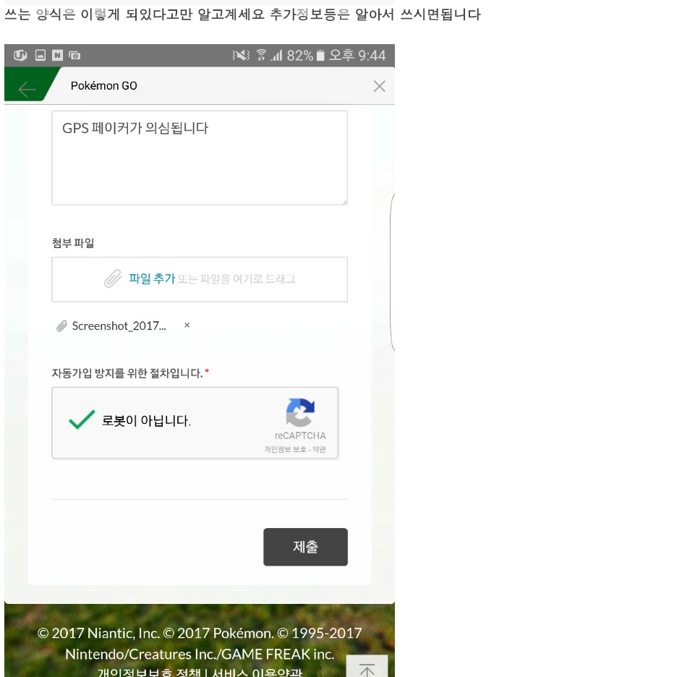Image resolution: width=695 pixels, height=677 pixels.
Task: Tap the image notification icon in status bar
Action: click(x=40, y=55)
